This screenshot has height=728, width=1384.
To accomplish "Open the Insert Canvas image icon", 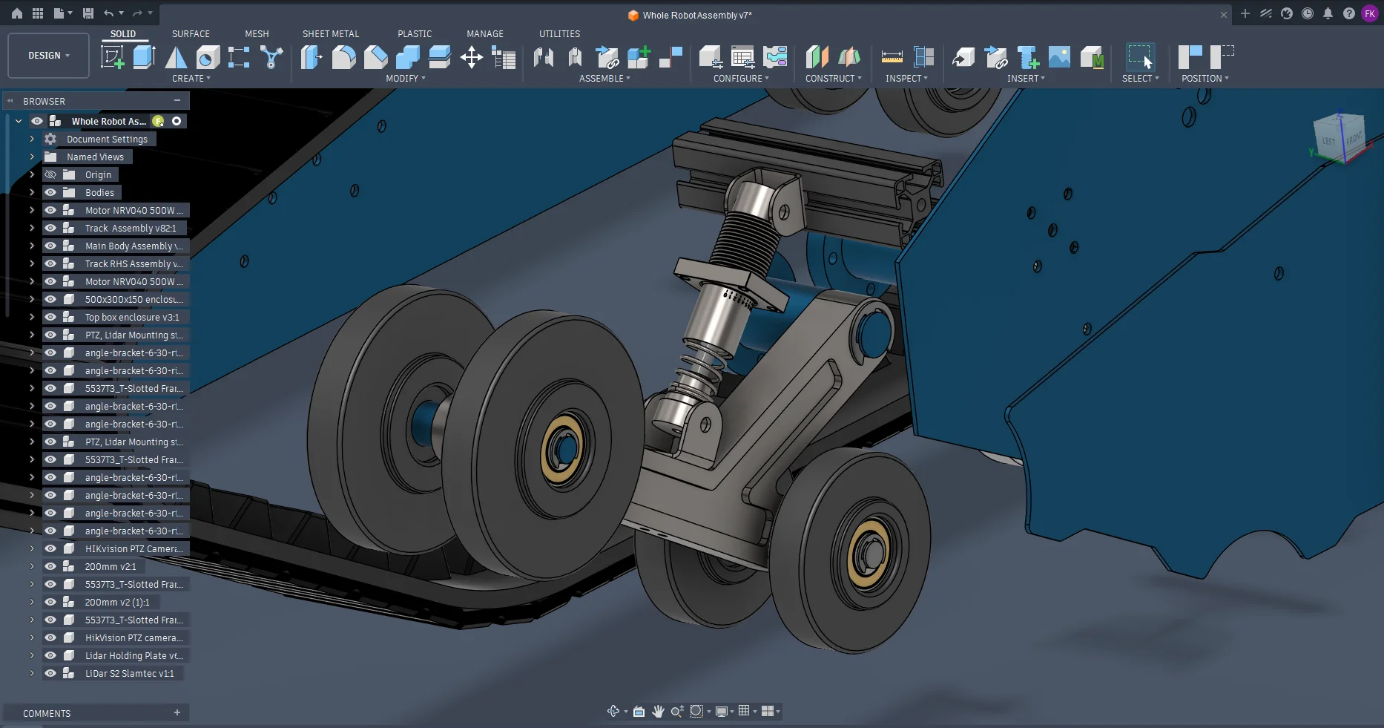I will 1059,57.
